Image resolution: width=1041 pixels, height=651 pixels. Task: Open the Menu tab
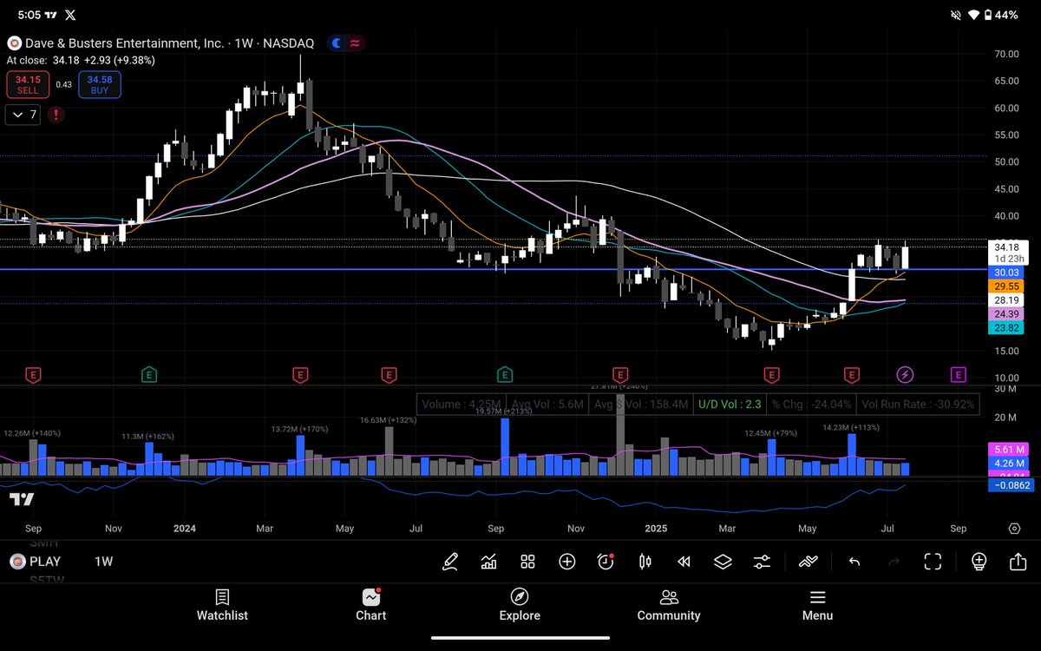817,605
